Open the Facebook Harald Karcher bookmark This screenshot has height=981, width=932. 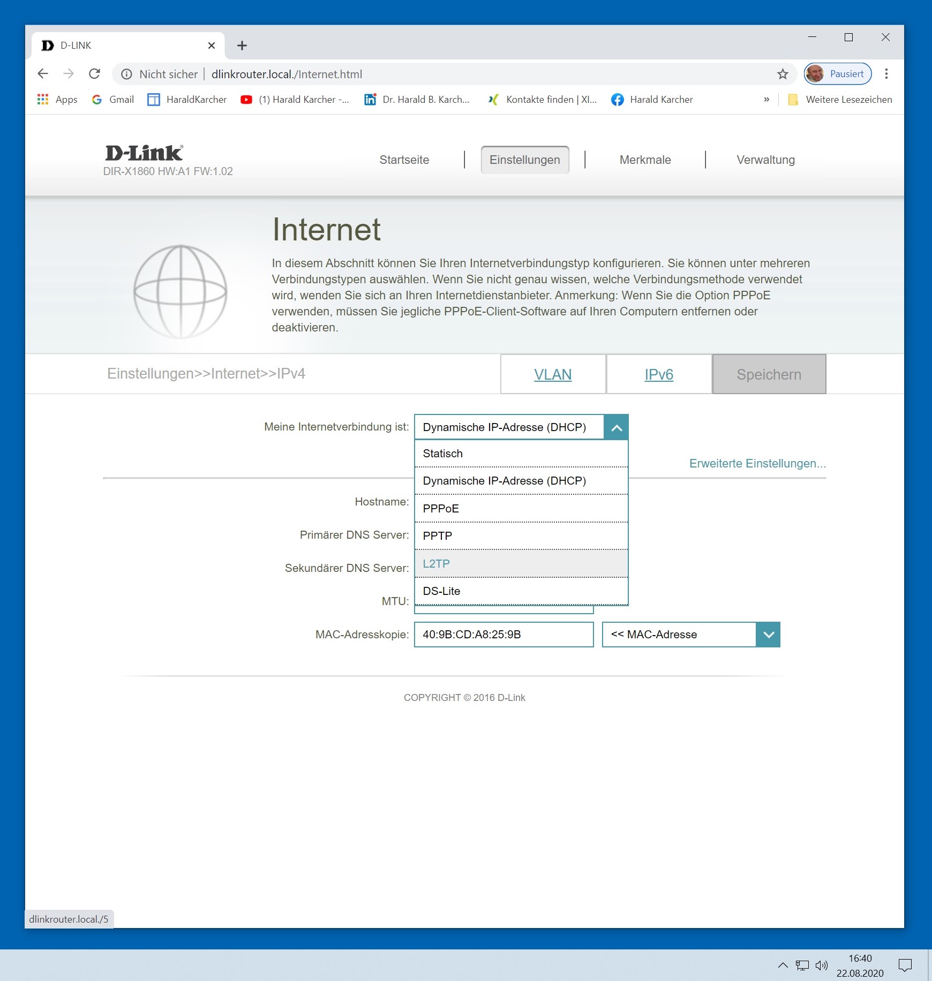(652, 100)
